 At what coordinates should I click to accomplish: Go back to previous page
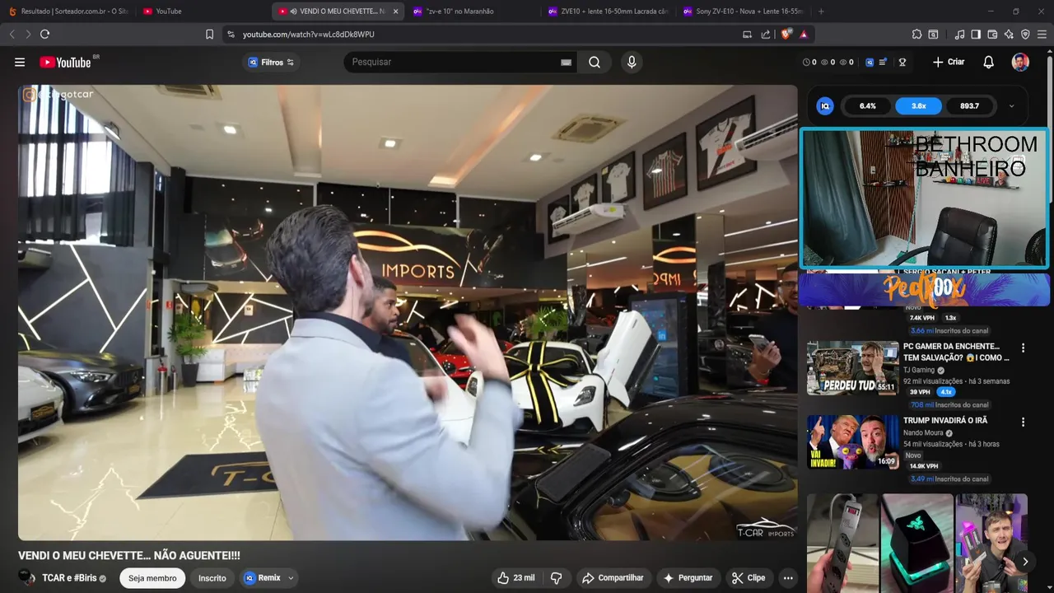tap(12, 34)
